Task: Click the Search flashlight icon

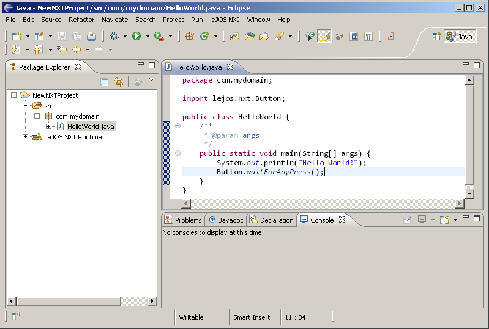Action: point(279,37)
